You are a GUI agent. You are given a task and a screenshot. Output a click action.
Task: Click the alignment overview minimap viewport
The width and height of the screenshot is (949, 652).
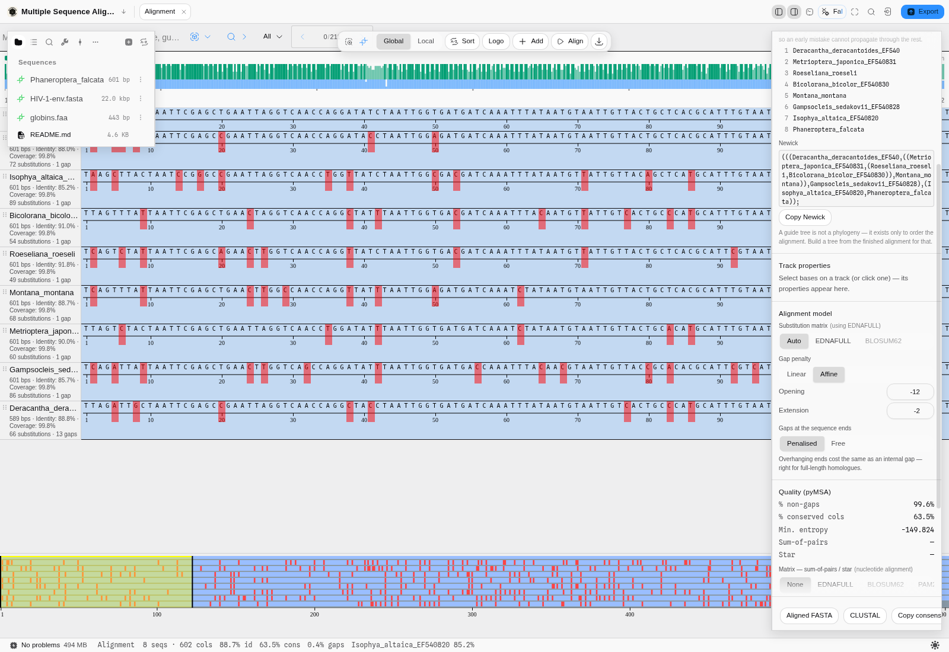point(96,582)
